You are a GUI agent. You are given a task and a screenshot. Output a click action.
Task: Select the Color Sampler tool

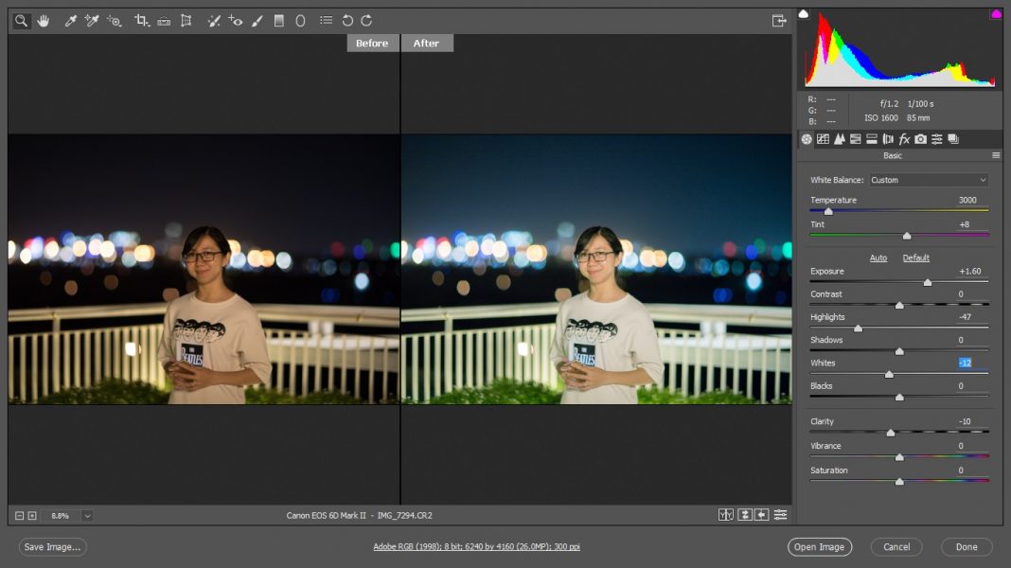(92, 21)
